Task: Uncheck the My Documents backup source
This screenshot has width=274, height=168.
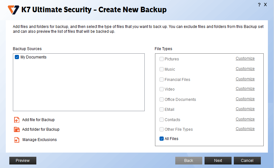Action: (x=17, y=57)
